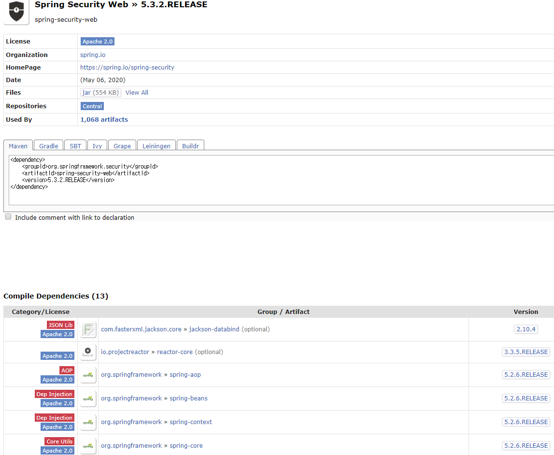The width and height of the screenshot is (554, 455).
Task: Click the Apache 2.0 license badge in License row
Action: coord(98,42)
